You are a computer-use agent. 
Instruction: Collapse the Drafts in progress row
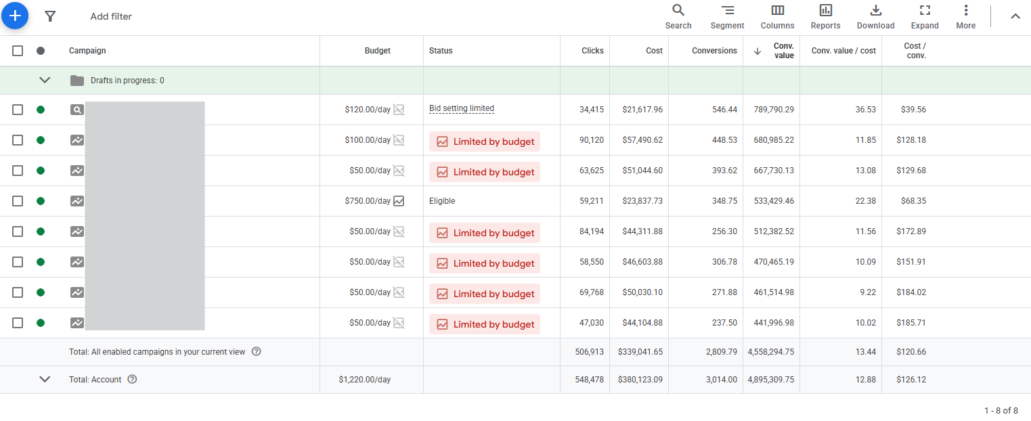pyautogui.click(x=45, y=81)
